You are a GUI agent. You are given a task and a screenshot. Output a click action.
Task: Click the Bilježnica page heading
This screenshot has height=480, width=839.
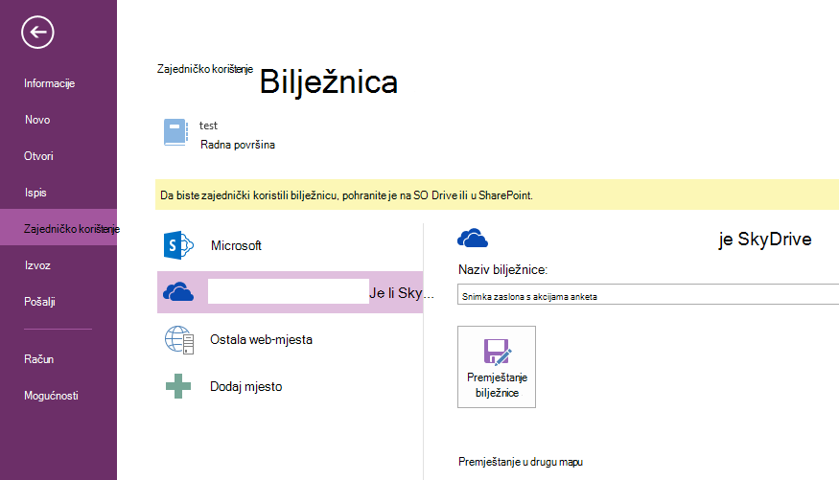pos(329,81)
